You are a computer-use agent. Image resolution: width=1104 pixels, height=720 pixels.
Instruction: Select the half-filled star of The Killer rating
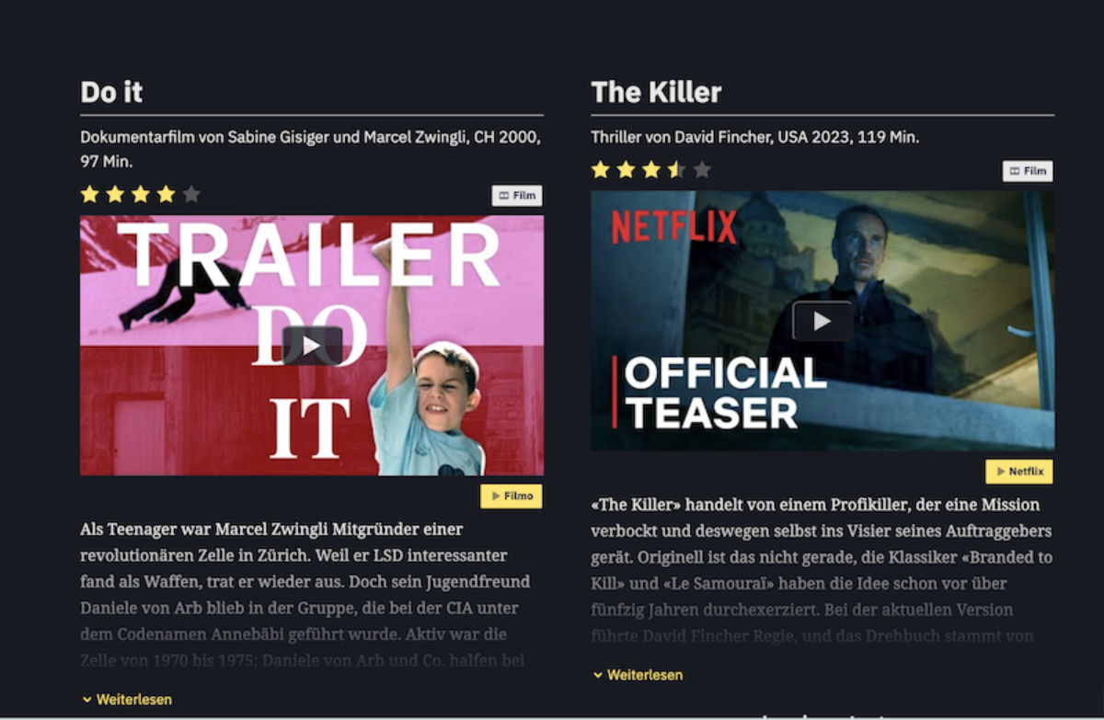click(676, 169)
